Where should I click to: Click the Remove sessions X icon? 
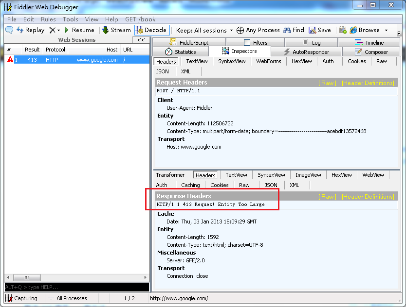point(53,30)
